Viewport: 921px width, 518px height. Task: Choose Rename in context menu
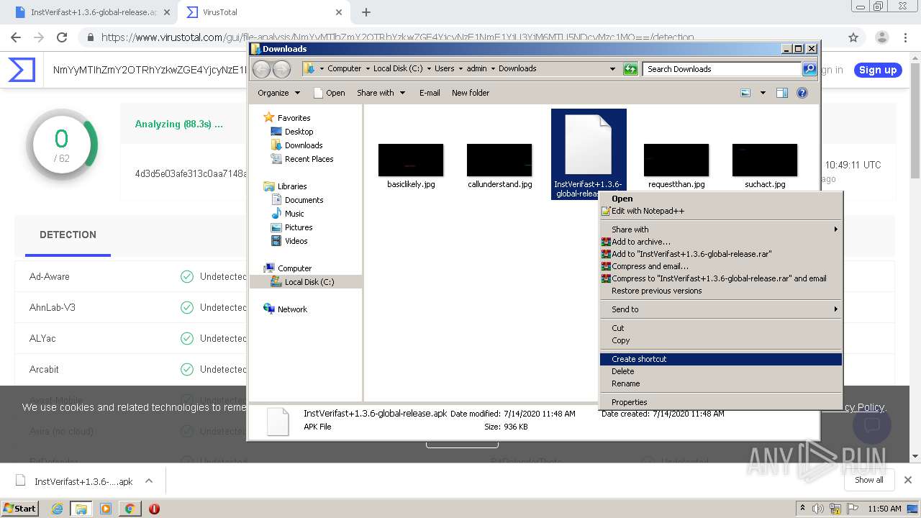pyautogui.click(x=720, y=383)
